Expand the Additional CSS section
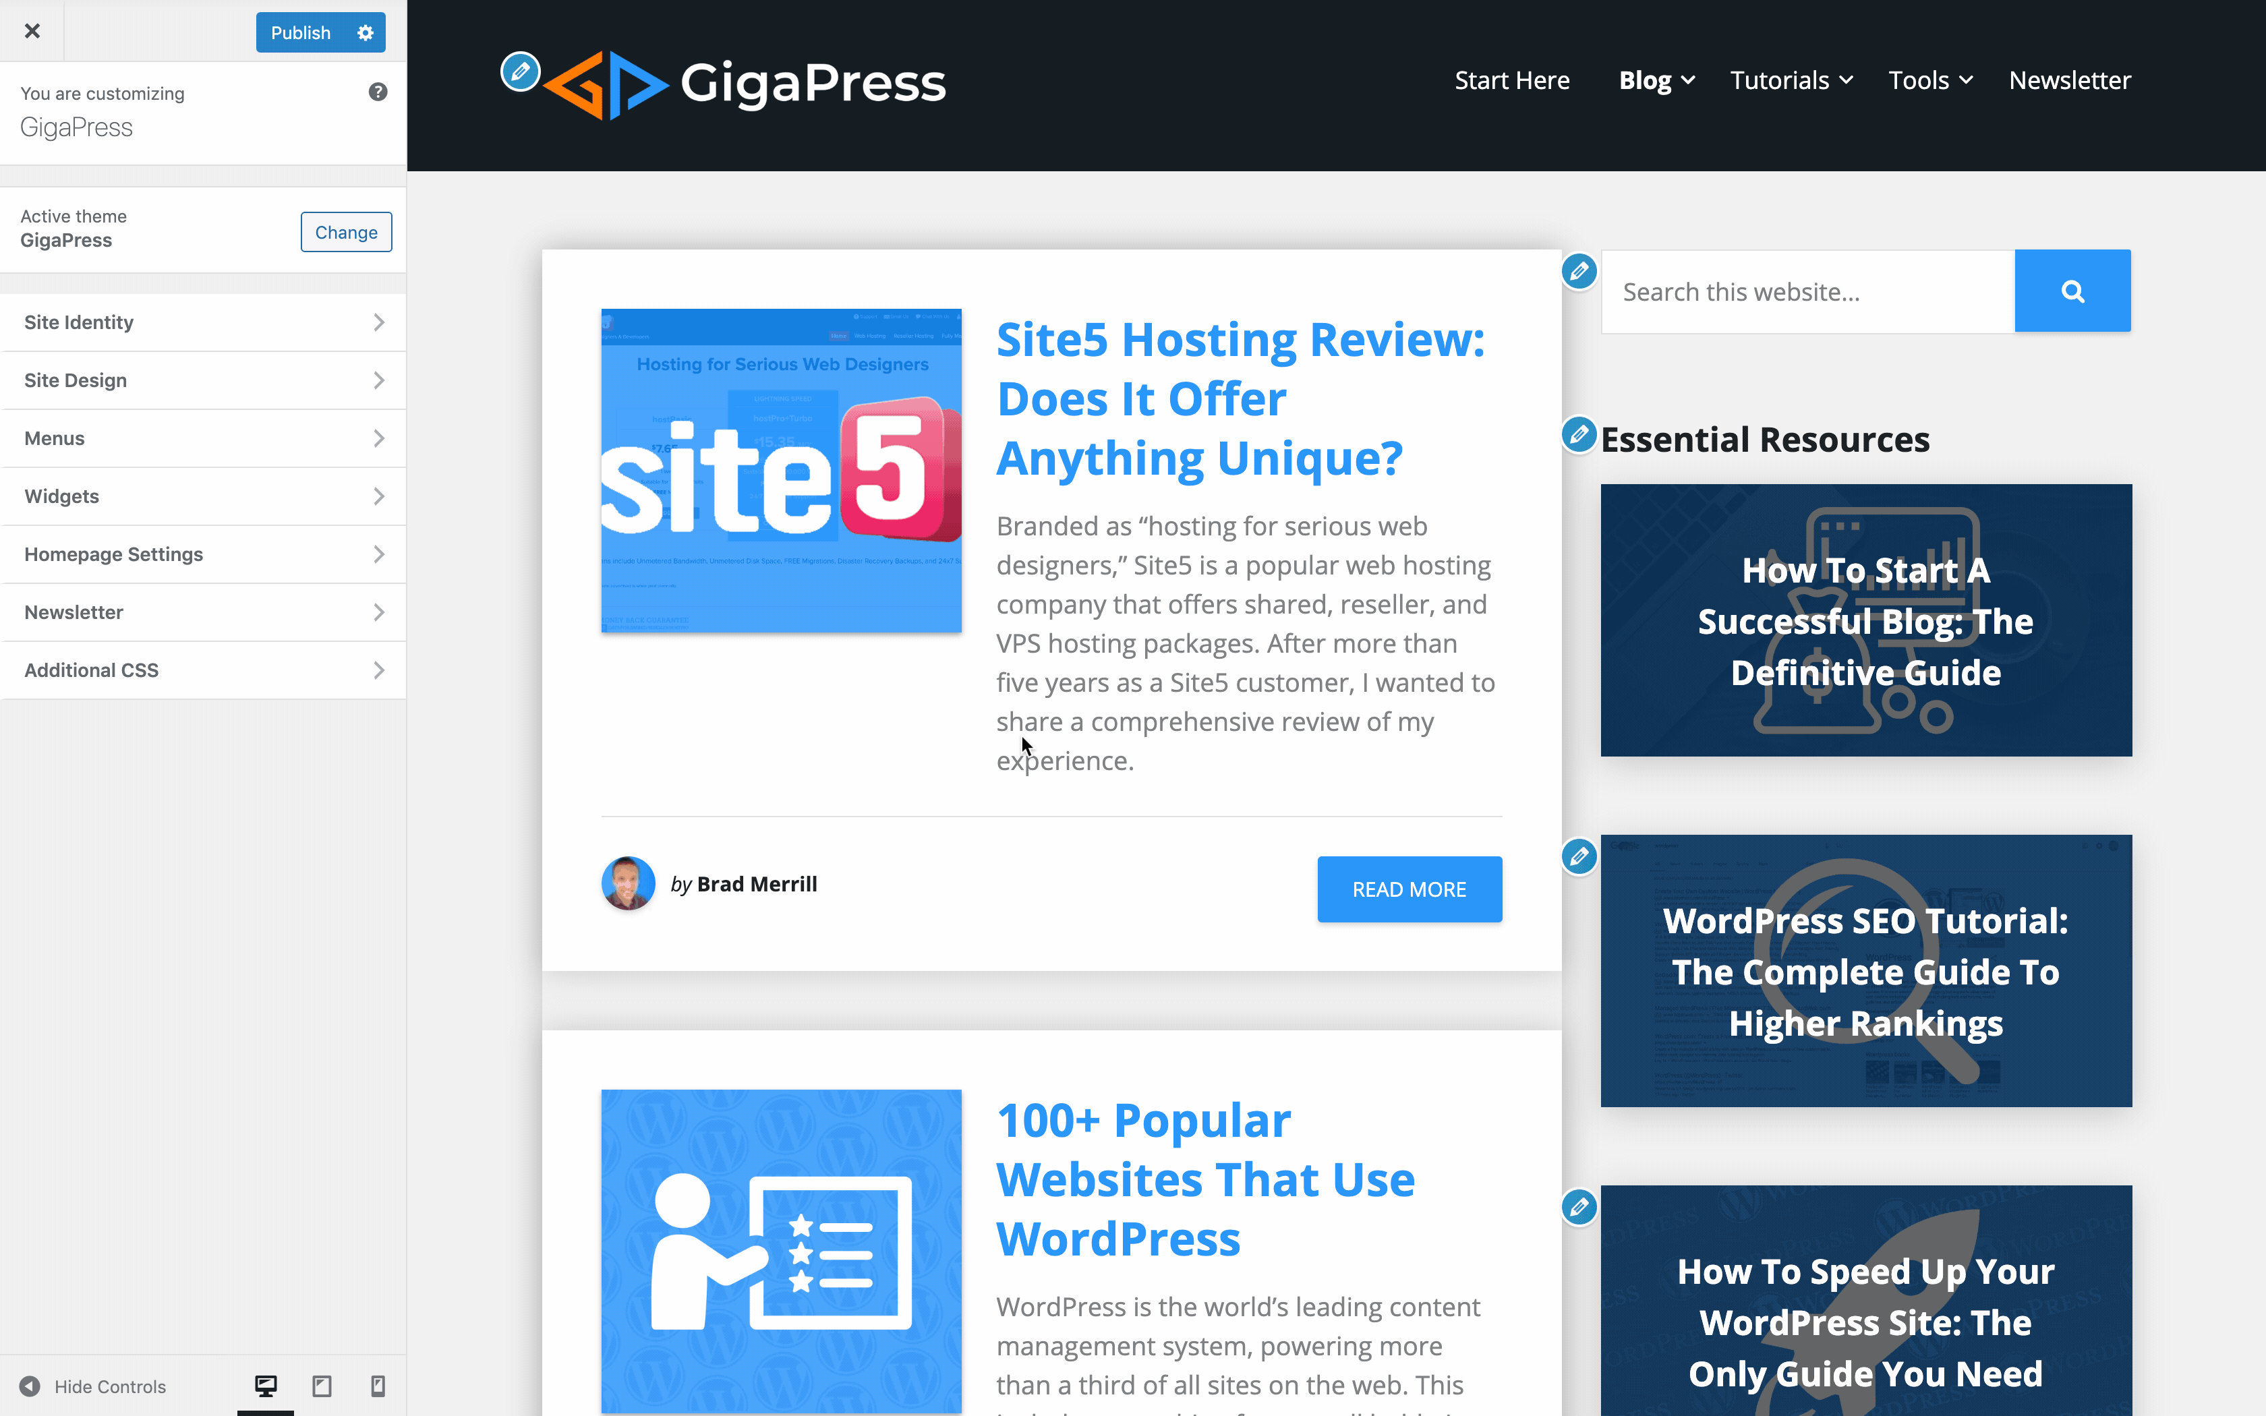 (x=202, y=670)
